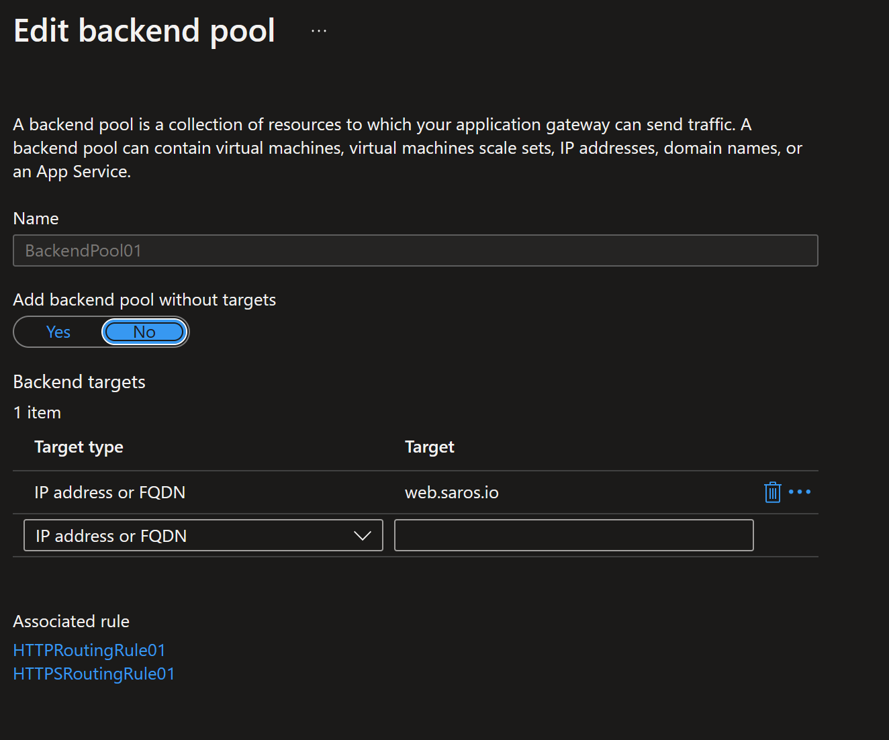Select the web.saros.io target cell
The width and height of the screenshot is (889, 740).
click(452, 492)
